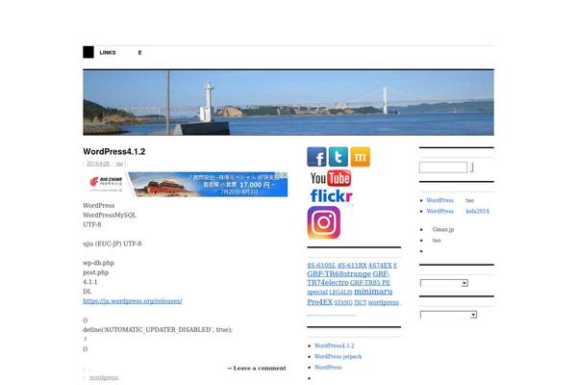
Task: Select the GRF-TR68strange tag
Action: [339, 273]
